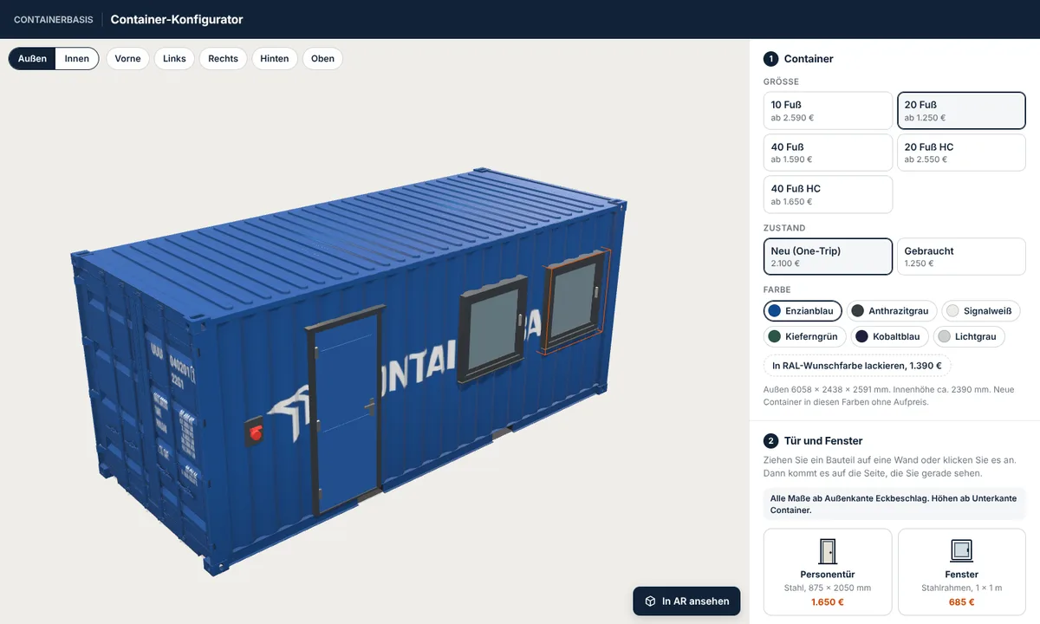Click the FARBE section label
This screenshot has height=624, width=1040.
point(777,289)
